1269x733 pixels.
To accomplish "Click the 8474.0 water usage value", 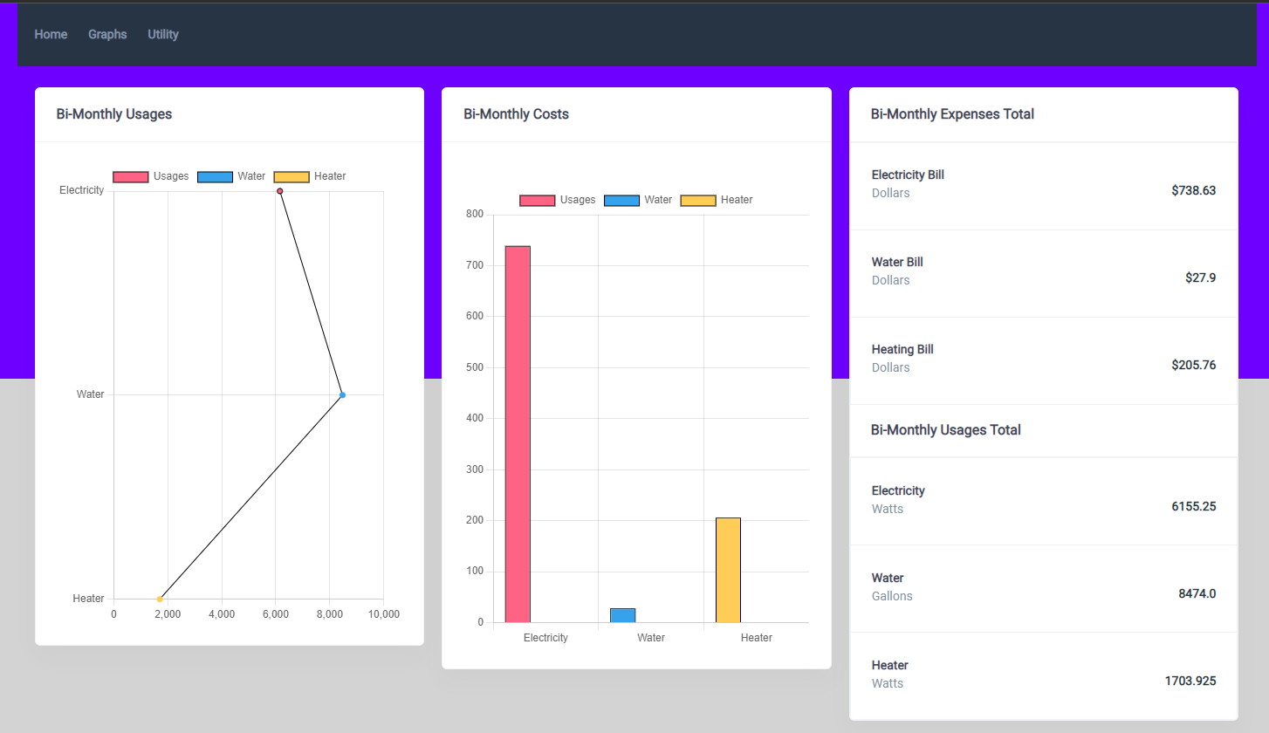I will coord(1197,593).
